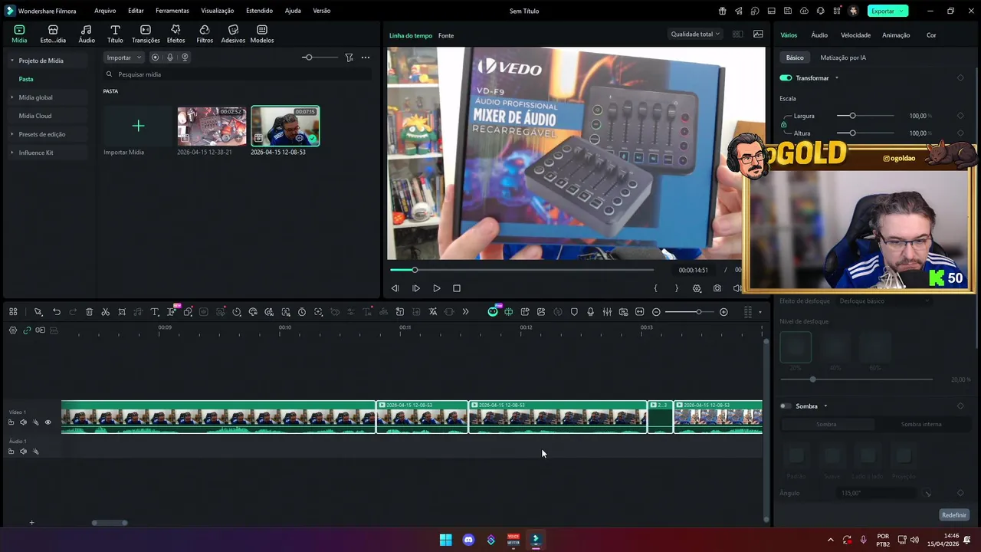Open the Transições library tab
This screenshot has width=981, height=552.
[x=146, y=34]
